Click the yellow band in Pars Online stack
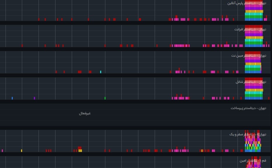 [x=254, y=12]
